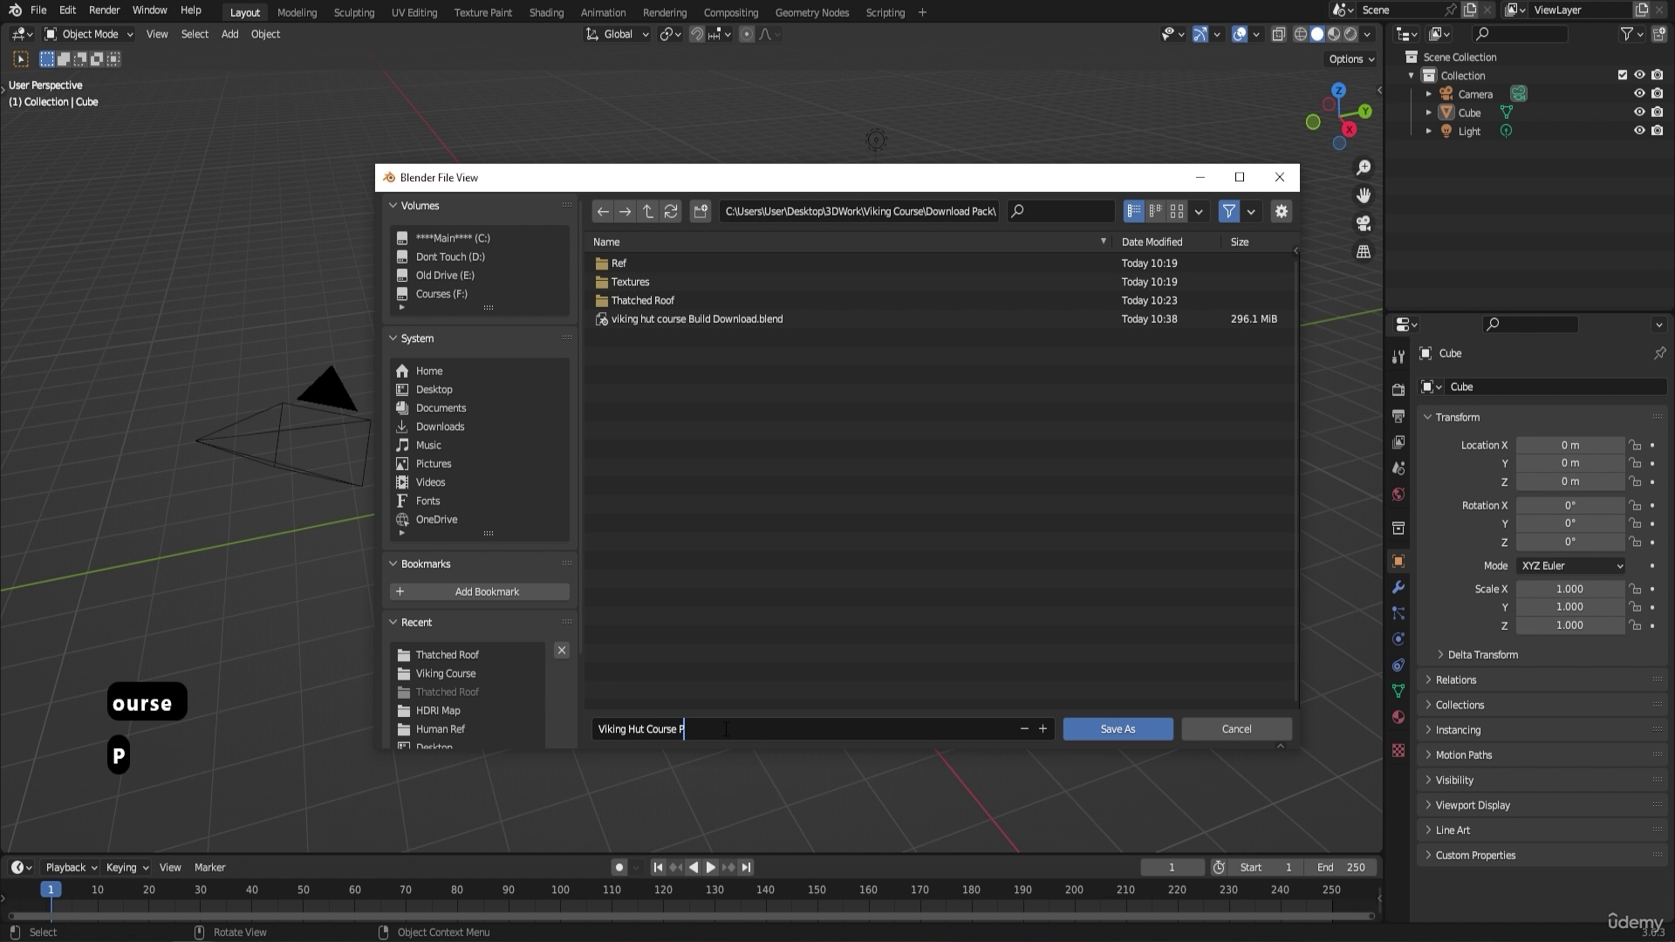
Task: Open filter settings dropdown arrow
Action: coord(1251,211)
